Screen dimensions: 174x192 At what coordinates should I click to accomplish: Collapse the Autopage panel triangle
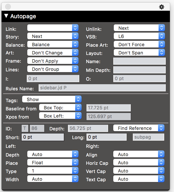tap(6, 16)
